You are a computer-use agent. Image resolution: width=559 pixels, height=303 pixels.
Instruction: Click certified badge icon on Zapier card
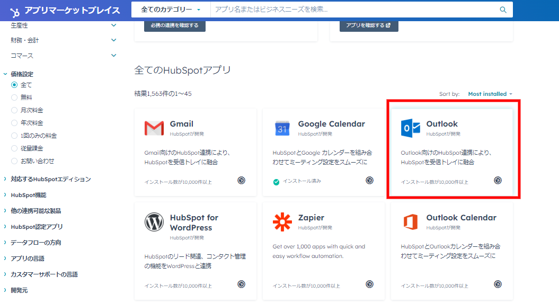pos(370,284)
